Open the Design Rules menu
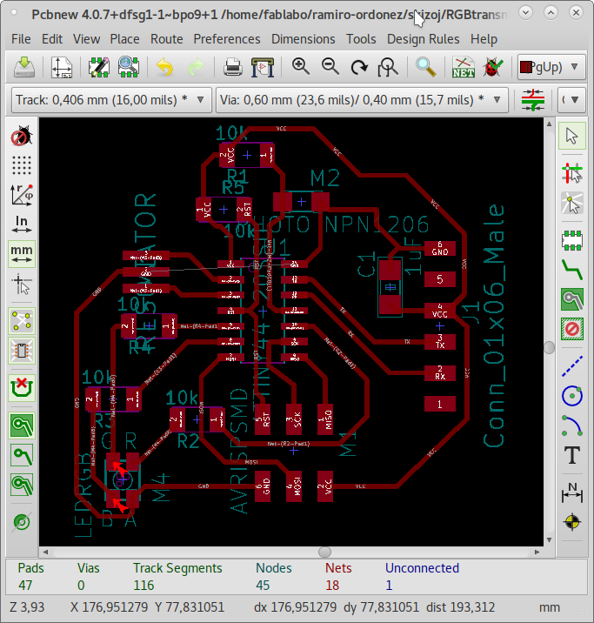 [x=424, y=39]
